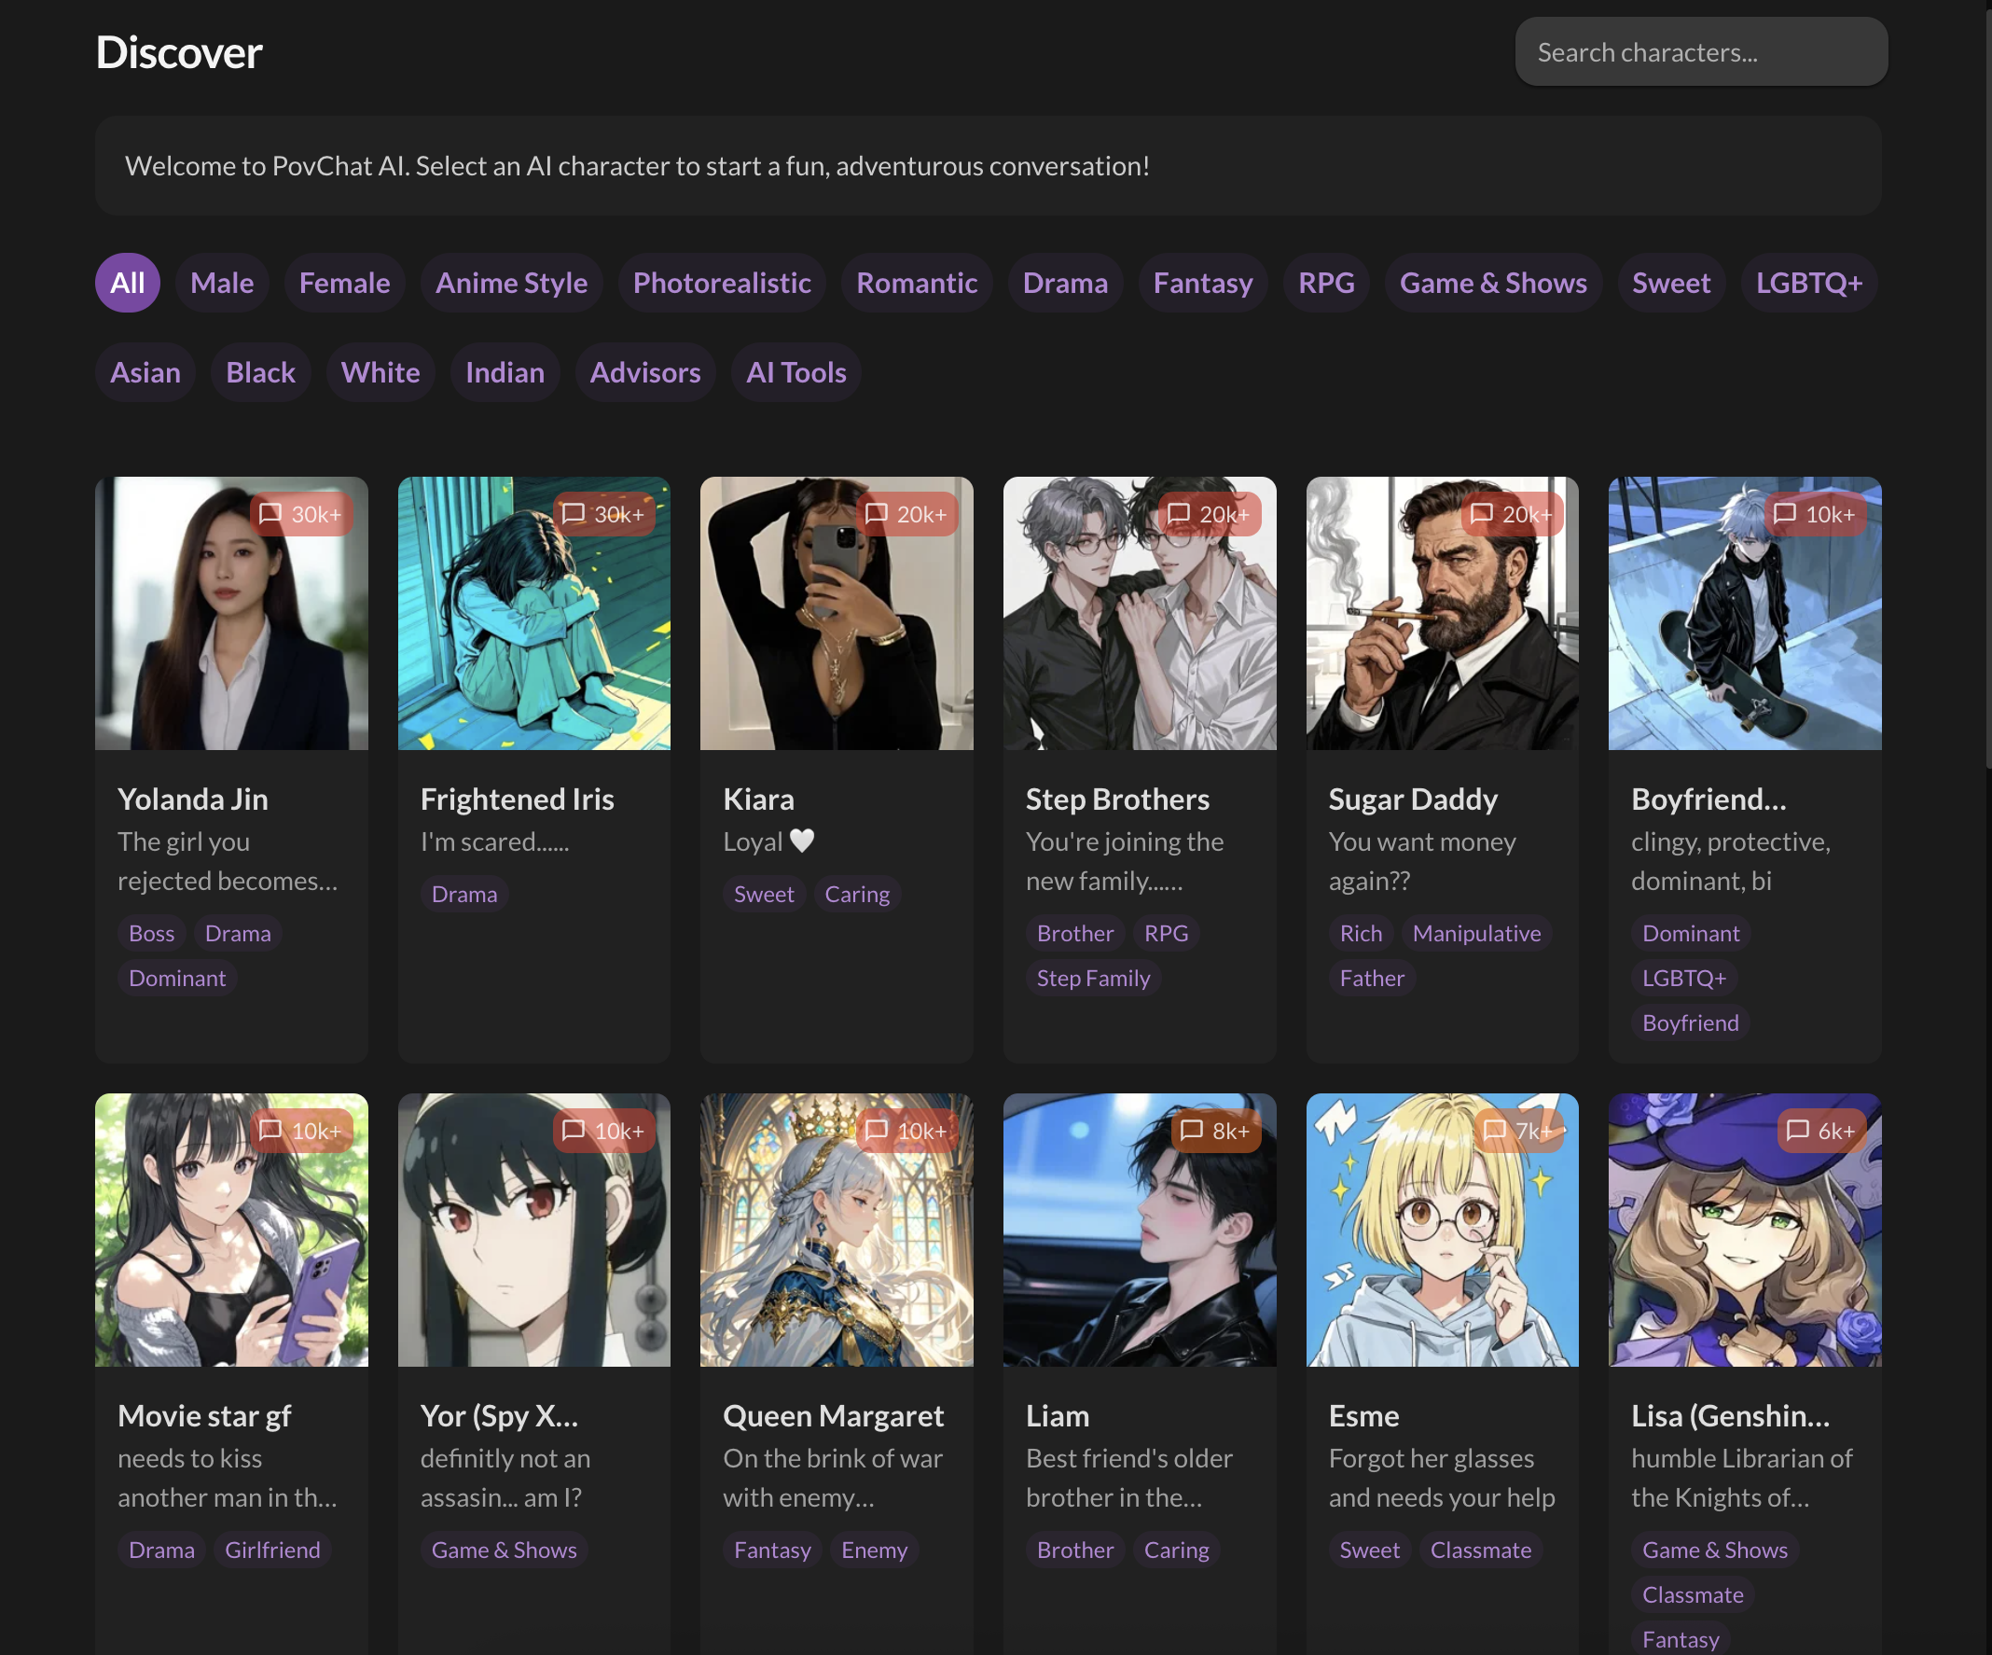Select the All filter tab
1992x1655 pixels.
(x=127, y=282)
